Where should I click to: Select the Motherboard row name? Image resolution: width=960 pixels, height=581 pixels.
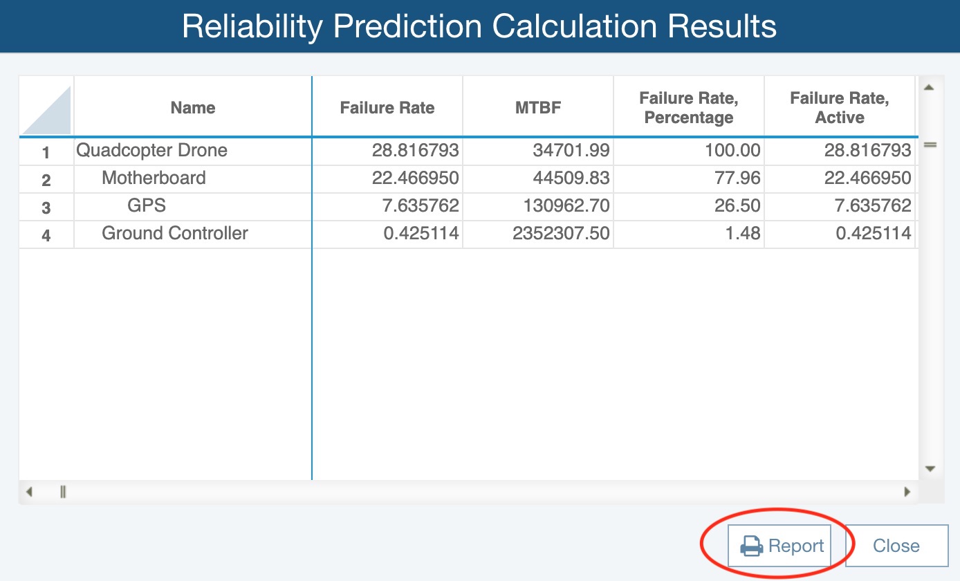(x=154, y=178)
